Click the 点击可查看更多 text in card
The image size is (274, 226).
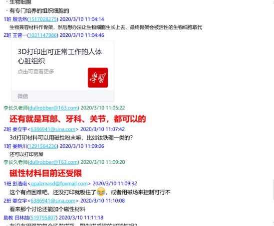coord(36,71)
